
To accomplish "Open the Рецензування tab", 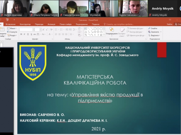I will (x=82, y=24).
